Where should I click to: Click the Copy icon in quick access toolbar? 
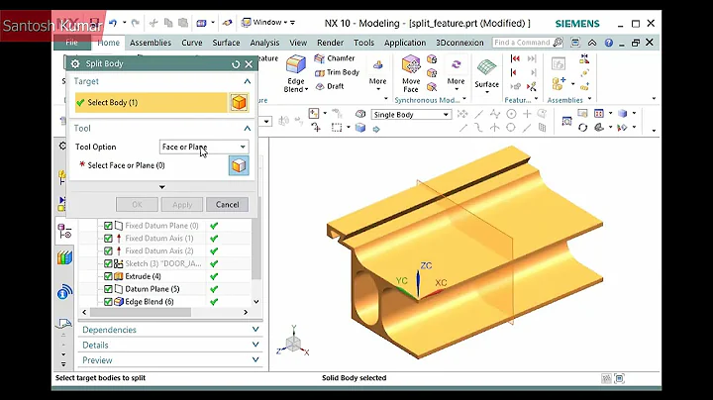point(168,22)
